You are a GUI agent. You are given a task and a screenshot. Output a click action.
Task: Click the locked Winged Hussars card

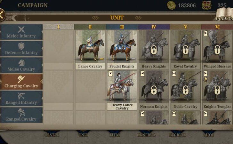coord(217,50)
